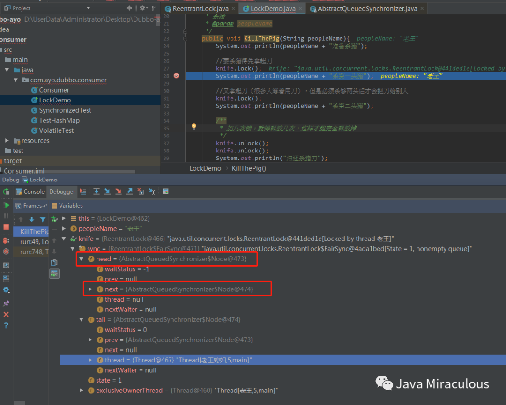
Task: Move to previous frame with up arrow
Action: pyautogui.click(x=21, y=219)
